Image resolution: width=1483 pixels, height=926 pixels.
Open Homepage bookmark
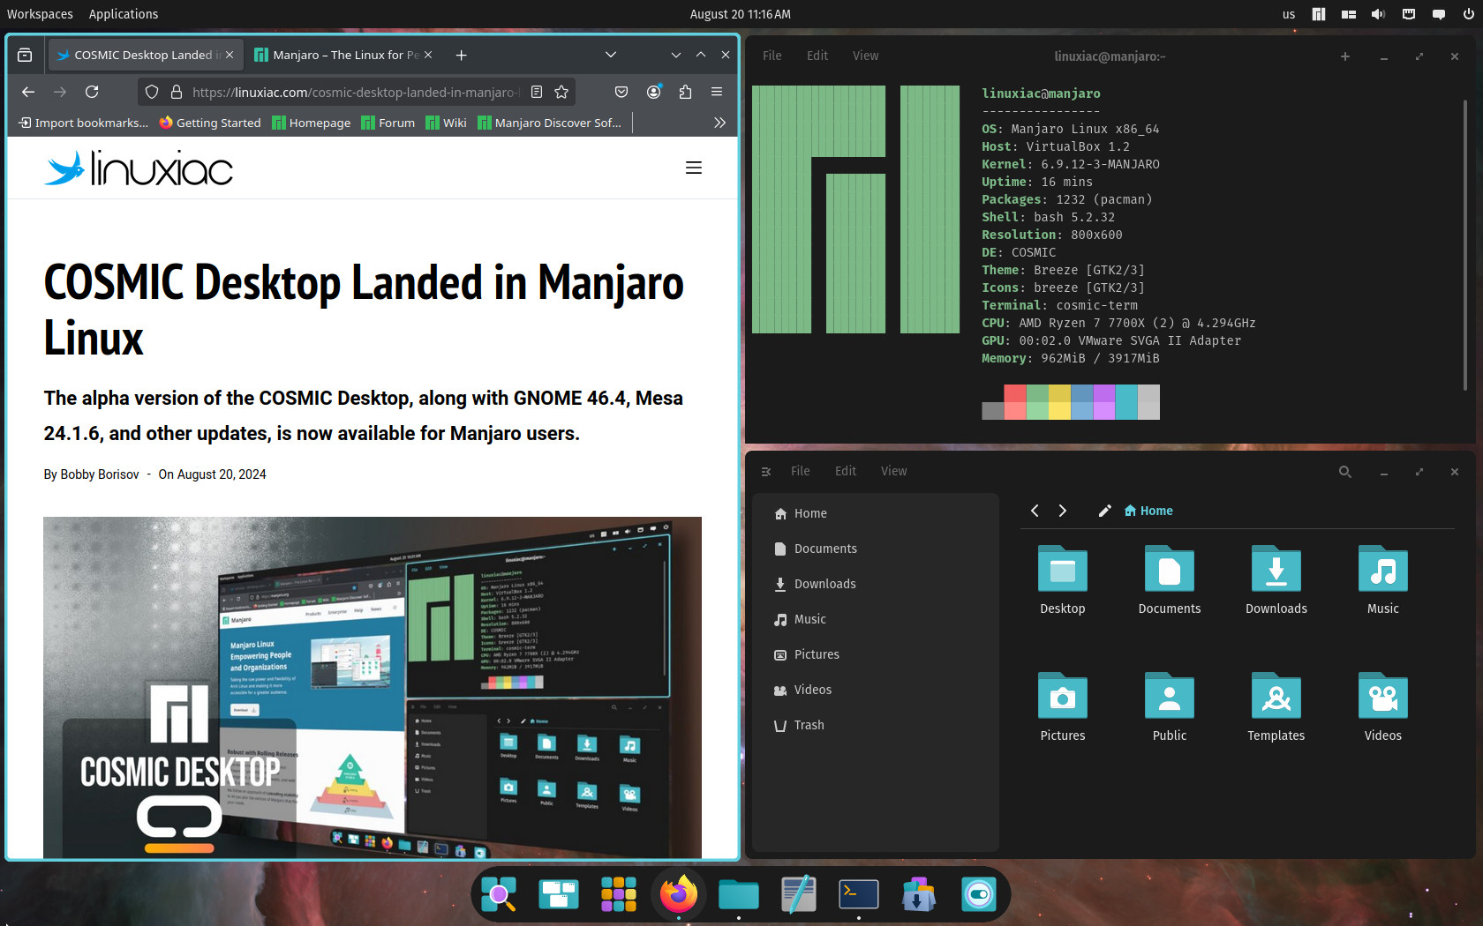[312, 123]
